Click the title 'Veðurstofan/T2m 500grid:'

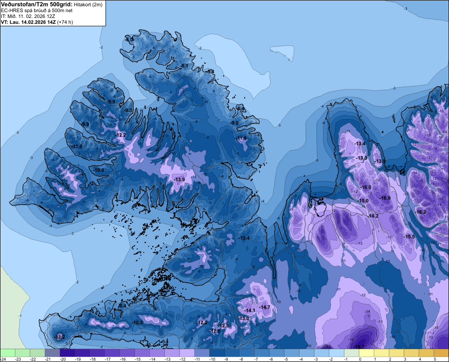point(37,4)
